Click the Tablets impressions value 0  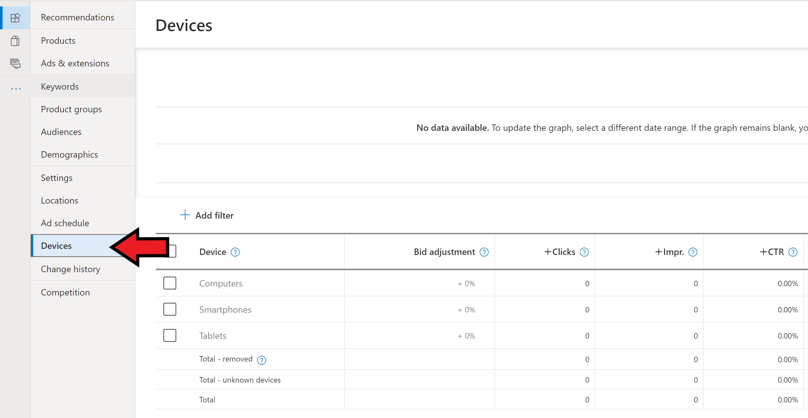(696, 336)
